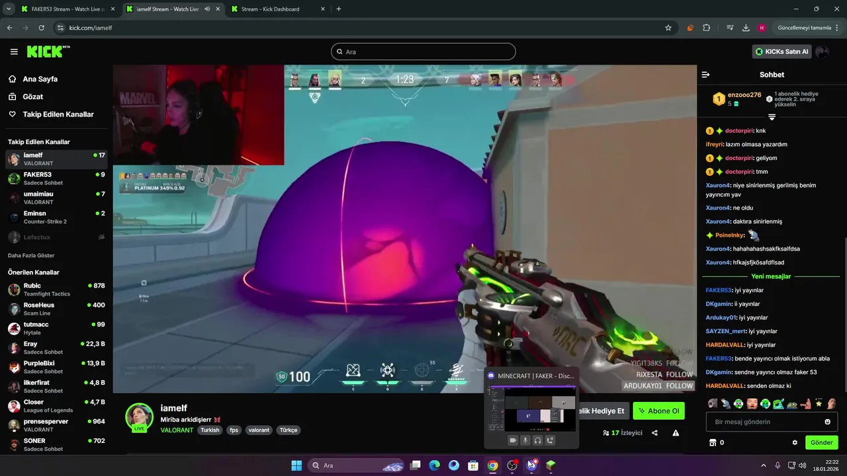Click the KICK logo
847x476 pixels.
coord(48,52)
